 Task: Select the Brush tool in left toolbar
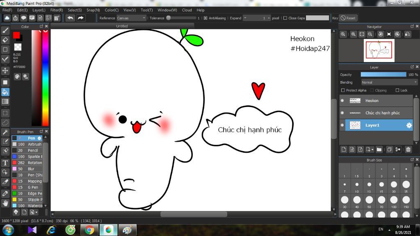point(5,30)
